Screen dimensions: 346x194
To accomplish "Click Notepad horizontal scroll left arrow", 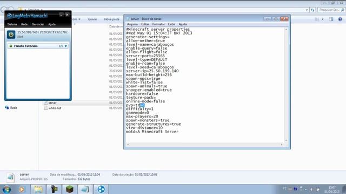I will click(x=128, y=144).
